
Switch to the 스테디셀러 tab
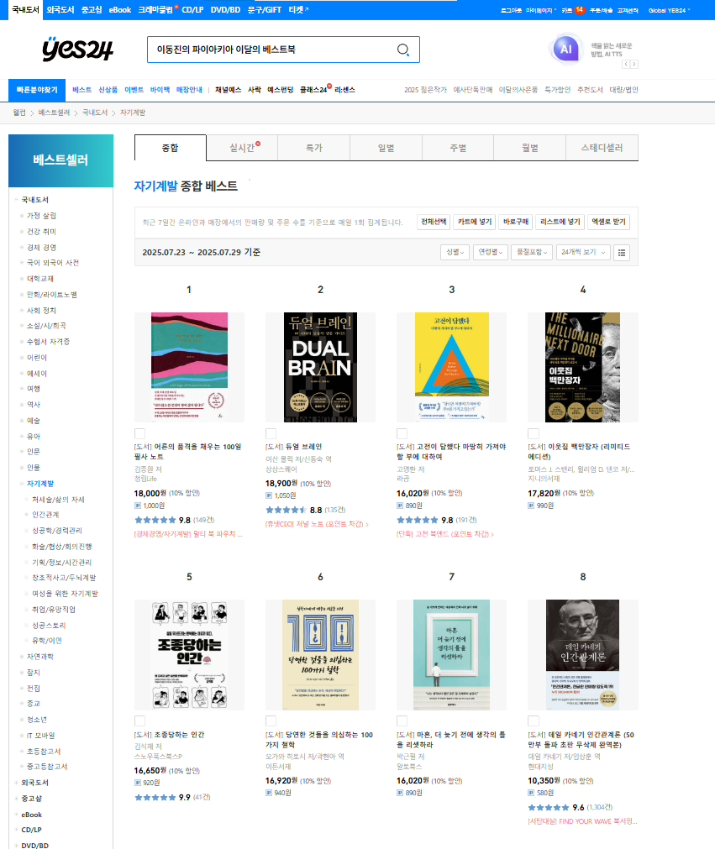click(x=602, y=148)
